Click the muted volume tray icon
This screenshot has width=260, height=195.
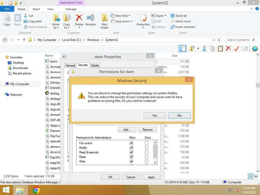(x=236, y=190)
